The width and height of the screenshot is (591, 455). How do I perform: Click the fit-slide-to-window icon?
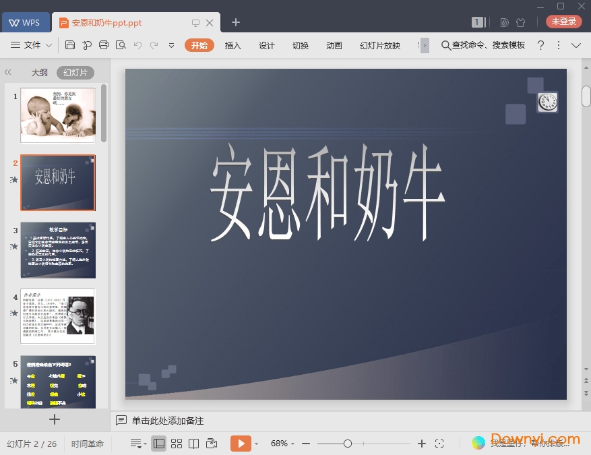[x=440, y=444]
